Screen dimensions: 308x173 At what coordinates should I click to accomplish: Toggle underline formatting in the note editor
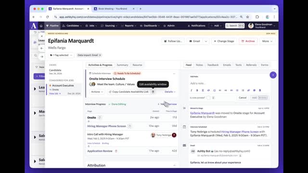point(203,90)
